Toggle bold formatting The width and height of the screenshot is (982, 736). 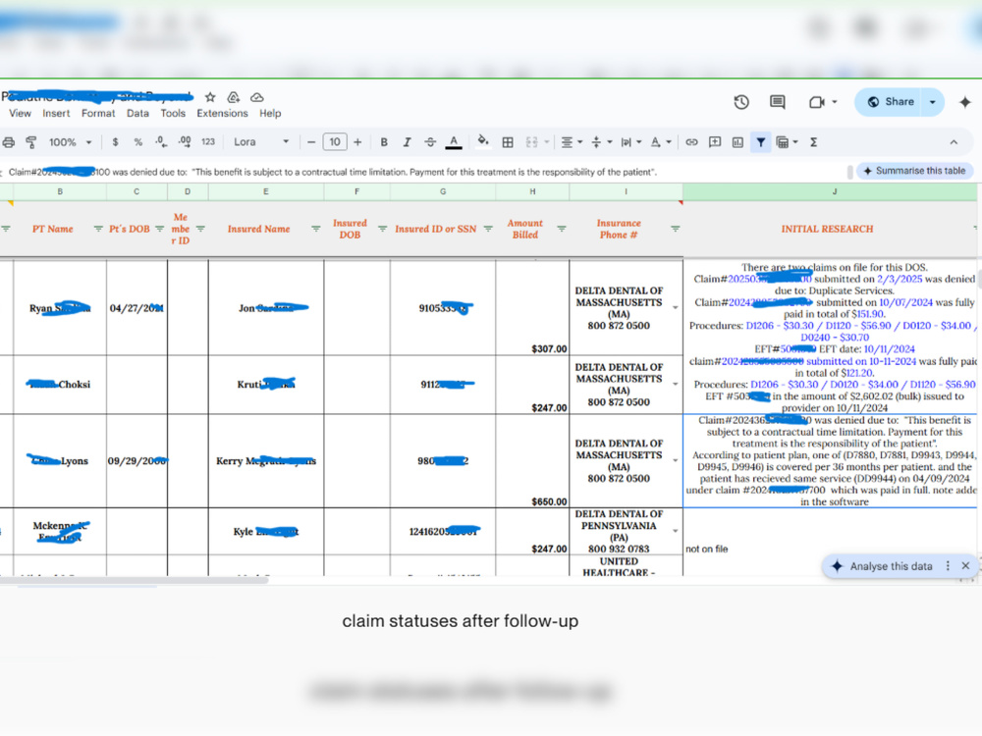[x=384, y=142]
